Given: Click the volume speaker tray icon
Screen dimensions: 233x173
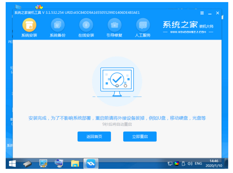Looking at the screenshot, I should [190, 164].
